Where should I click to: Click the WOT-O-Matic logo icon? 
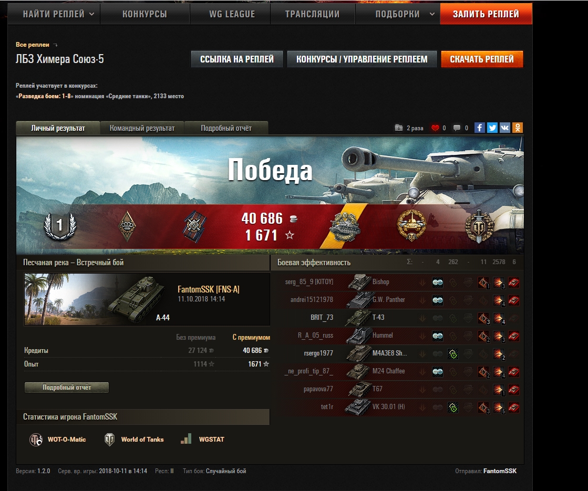(36, 440)
